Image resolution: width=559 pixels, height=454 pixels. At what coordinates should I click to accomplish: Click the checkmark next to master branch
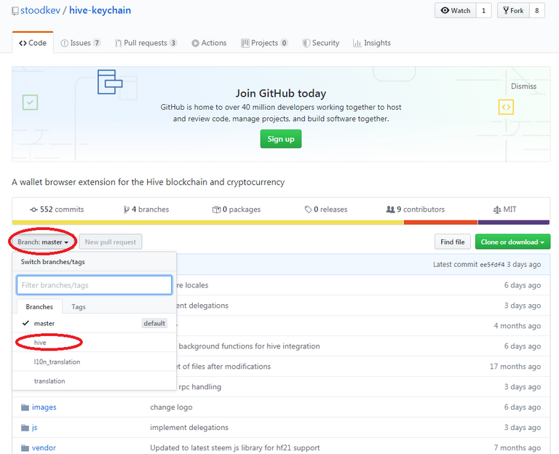point(25,323)
